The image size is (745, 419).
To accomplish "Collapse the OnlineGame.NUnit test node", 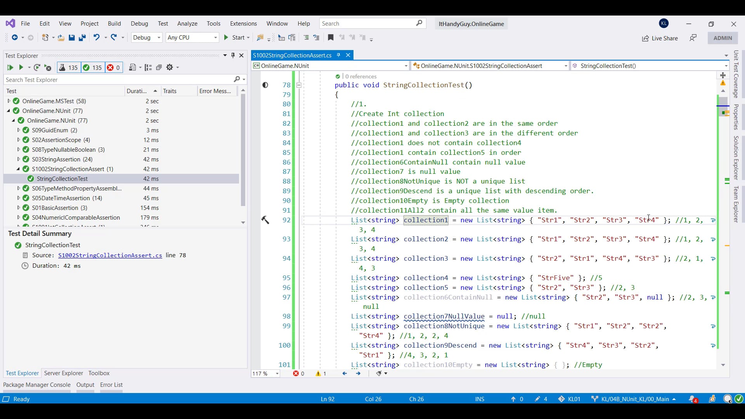I will click(8, 111).
